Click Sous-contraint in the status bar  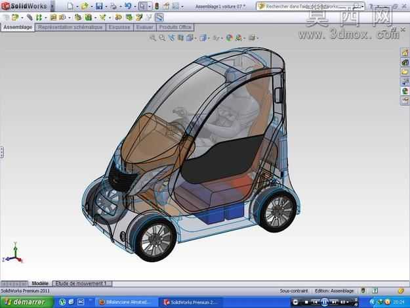[x=294, y=291]
